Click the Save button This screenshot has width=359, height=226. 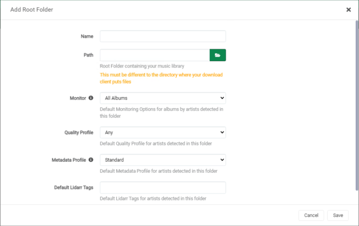click(x=338, y=215)
